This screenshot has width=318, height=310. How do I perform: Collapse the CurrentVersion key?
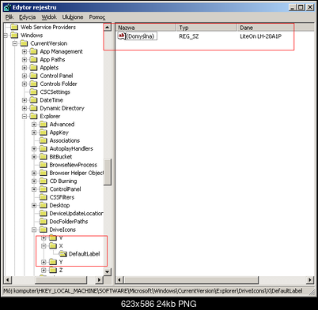click(x=15, y=43)
